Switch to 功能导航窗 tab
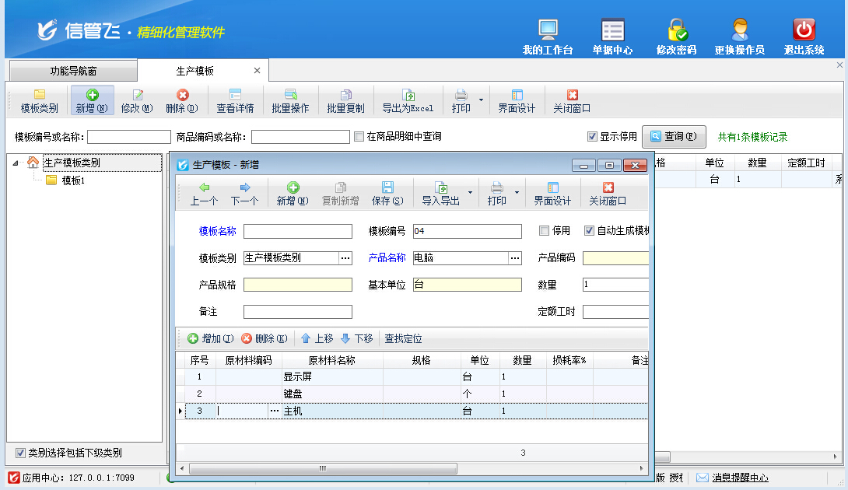848x490 pixels. point(73,71)
